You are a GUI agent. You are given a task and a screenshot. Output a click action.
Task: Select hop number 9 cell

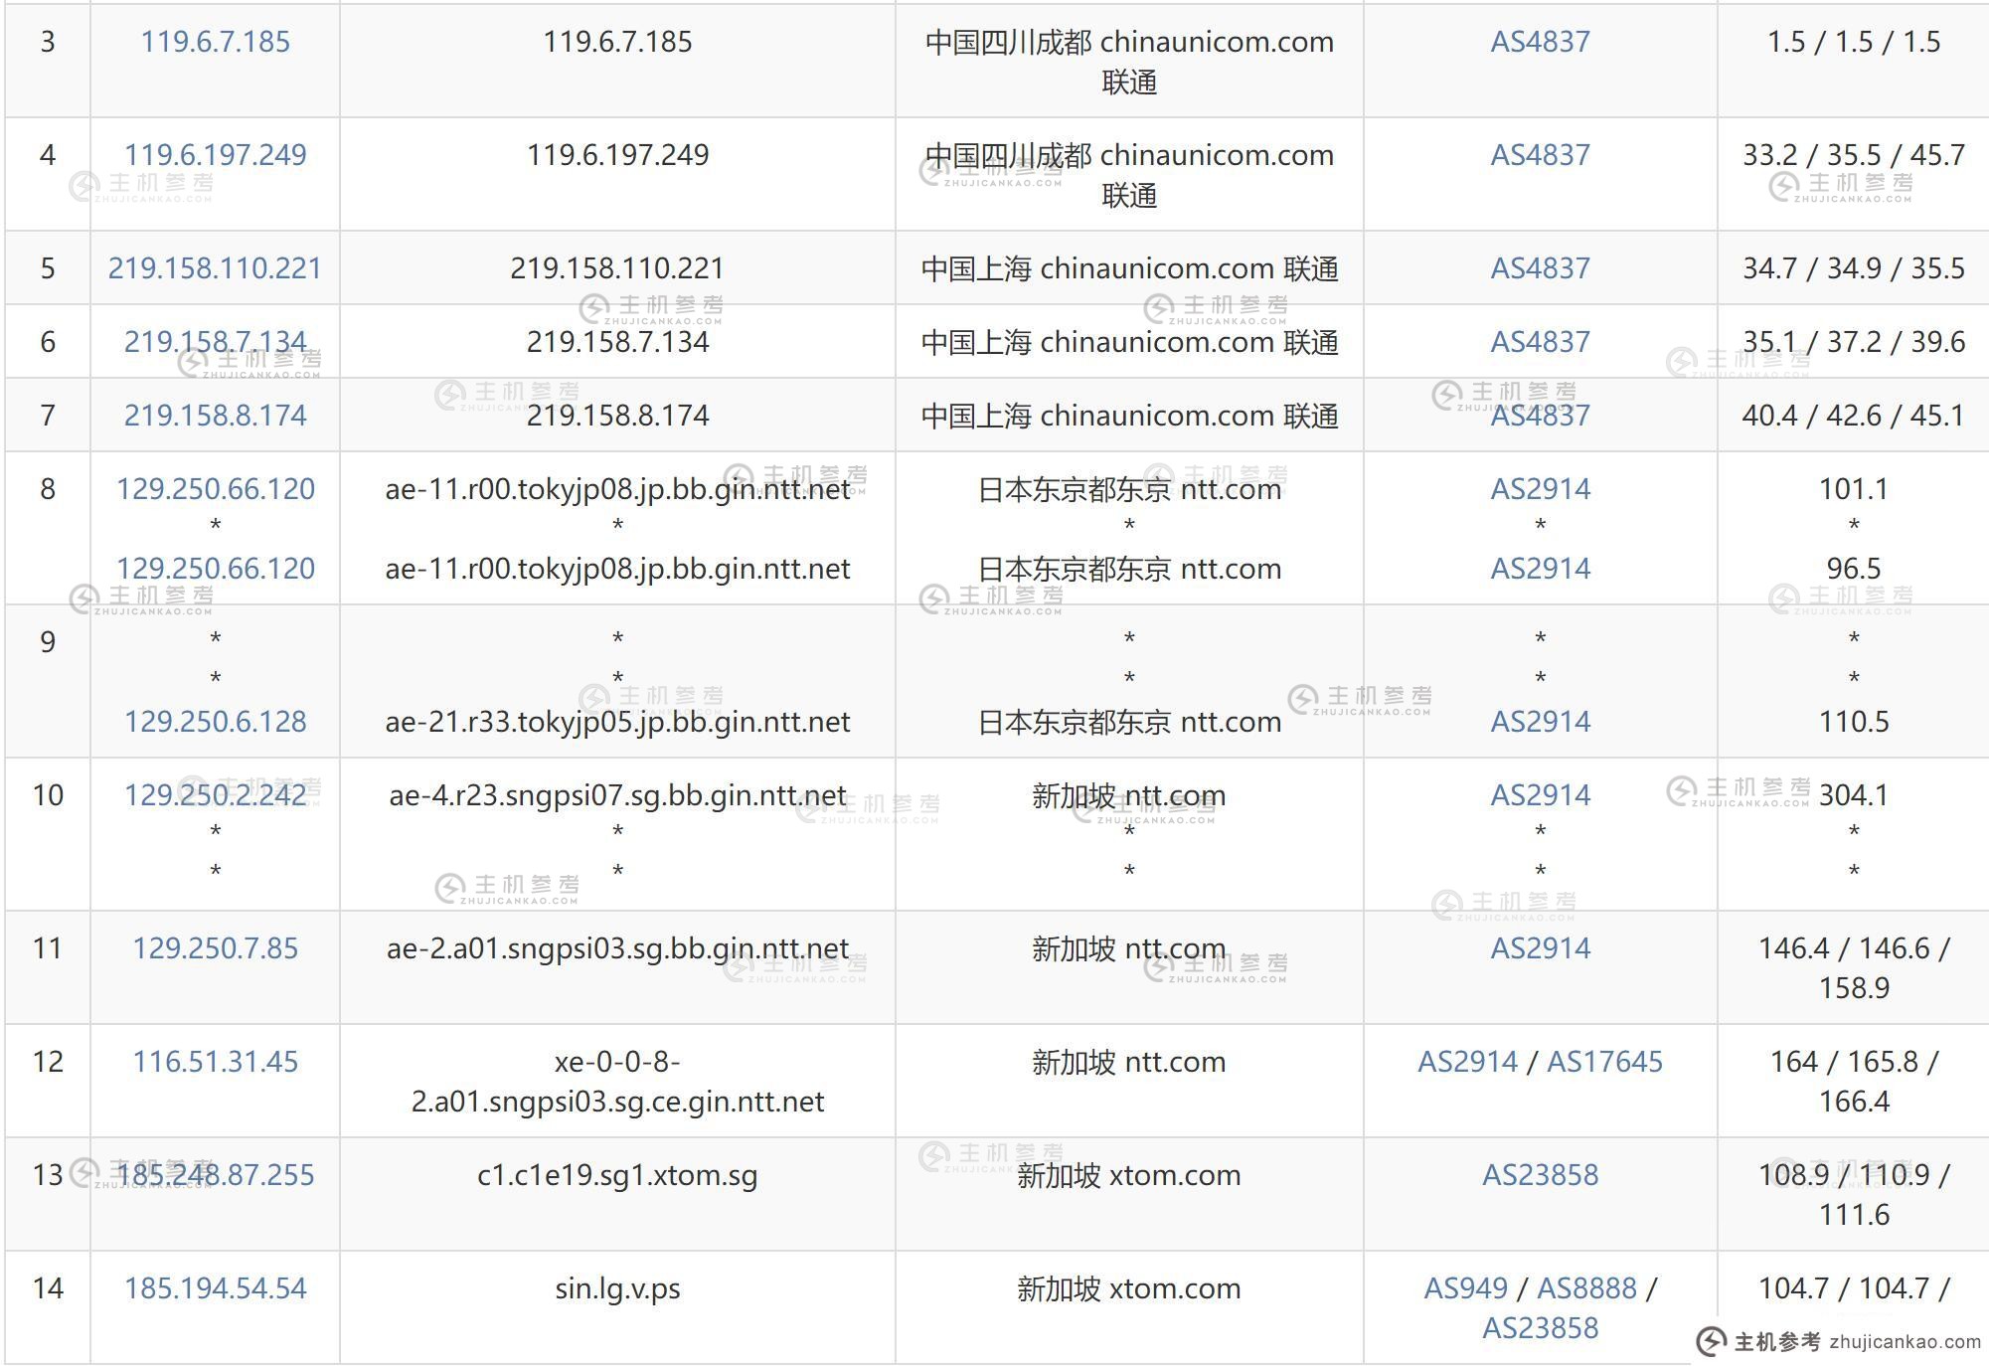point(48,681)
